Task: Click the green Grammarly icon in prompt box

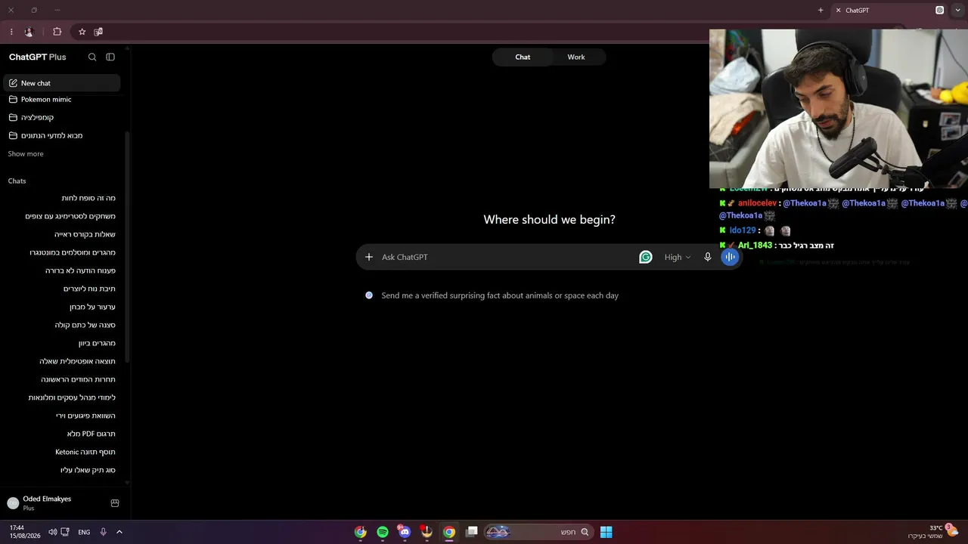Action: (646, 257)
